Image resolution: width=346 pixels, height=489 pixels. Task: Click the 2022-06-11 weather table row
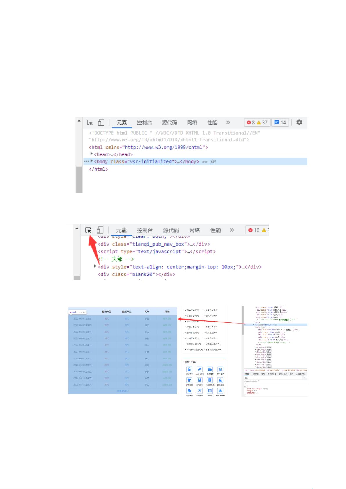[x=122, y=385]
